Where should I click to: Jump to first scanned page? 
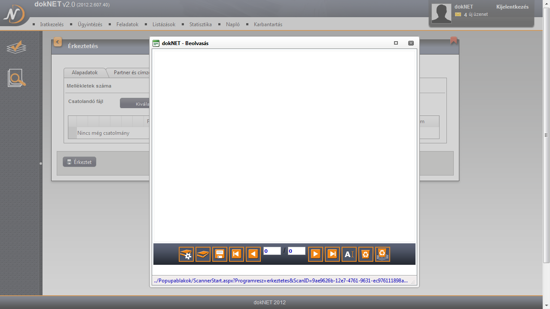pyautogui.click(x=236, y=254)
